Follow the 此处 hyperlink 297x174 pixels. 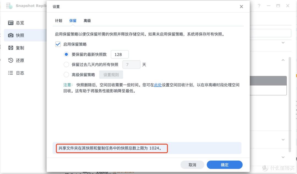click(158, 85)
